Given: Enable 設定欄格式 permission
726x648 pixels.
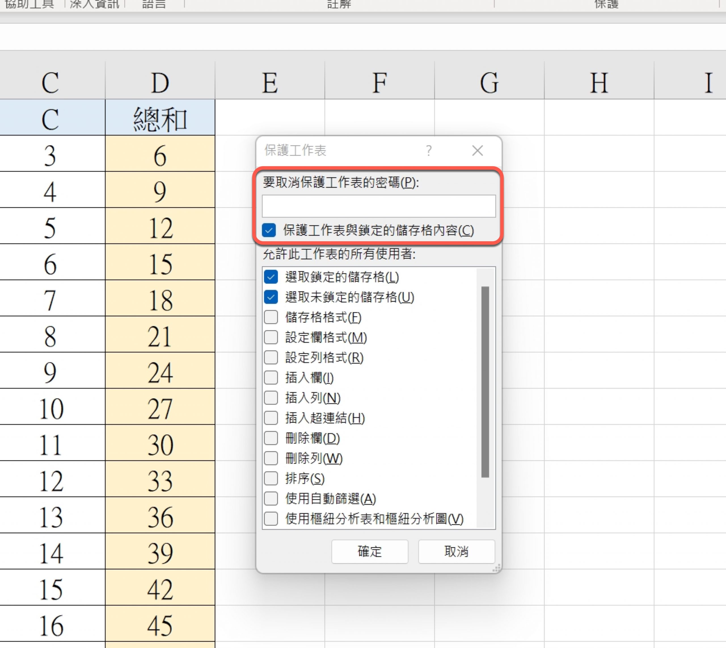Looking at the screenshot, I should click(x=271, y=337).
